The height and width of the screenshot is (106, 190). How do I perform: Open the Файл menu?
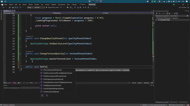tap(6, 5)
